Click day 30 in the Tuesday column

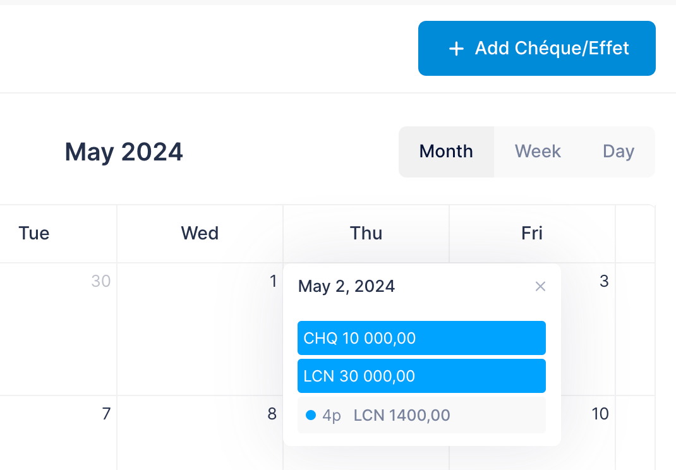[100, 281]
